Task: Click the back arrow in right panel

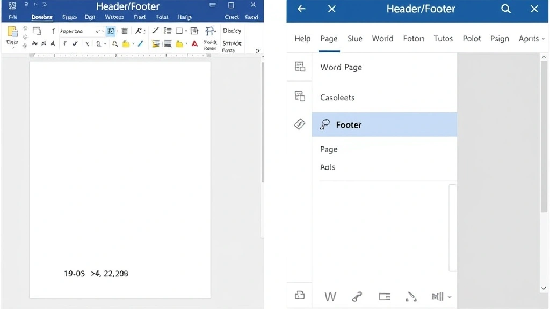Action: pyautogui.click(x=301, y=9)
